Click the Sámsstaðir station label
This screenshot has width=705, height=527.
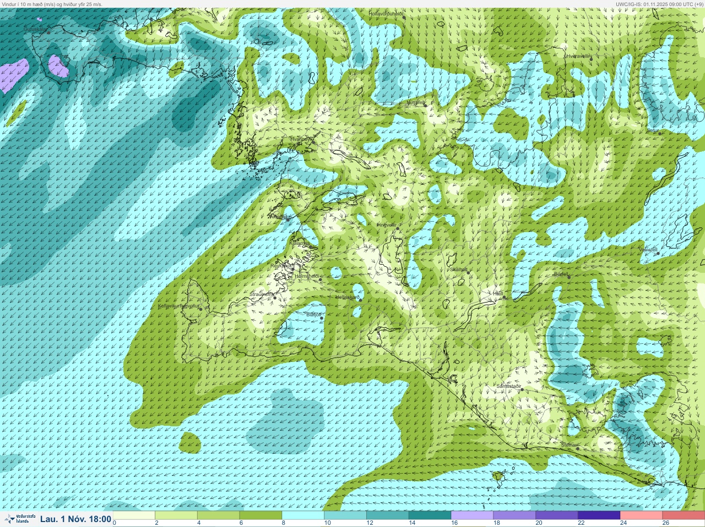point(509,386)
